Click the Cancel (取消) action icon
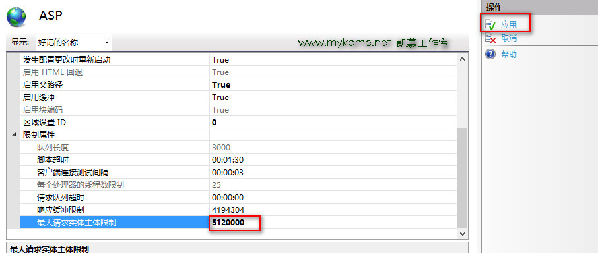 [x=490, y=38]
